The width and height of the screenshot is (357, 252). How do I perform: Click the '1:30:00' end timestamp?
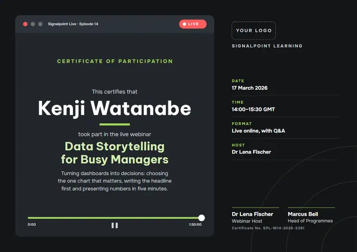(195, 225)
